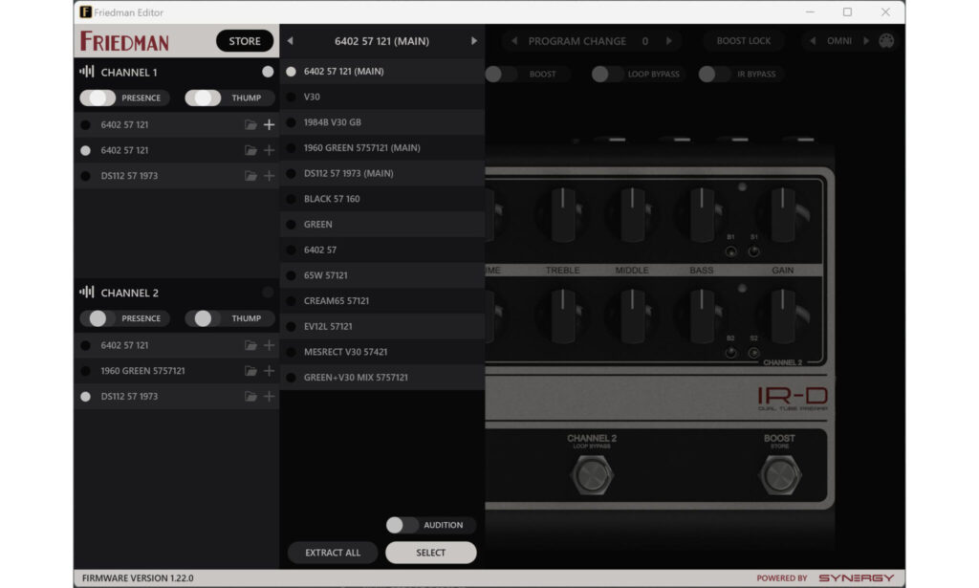979x588 pixels.
Task: Add IR to Channel 1 unselected 6402 57 121 slot
Action: [269, 125]
